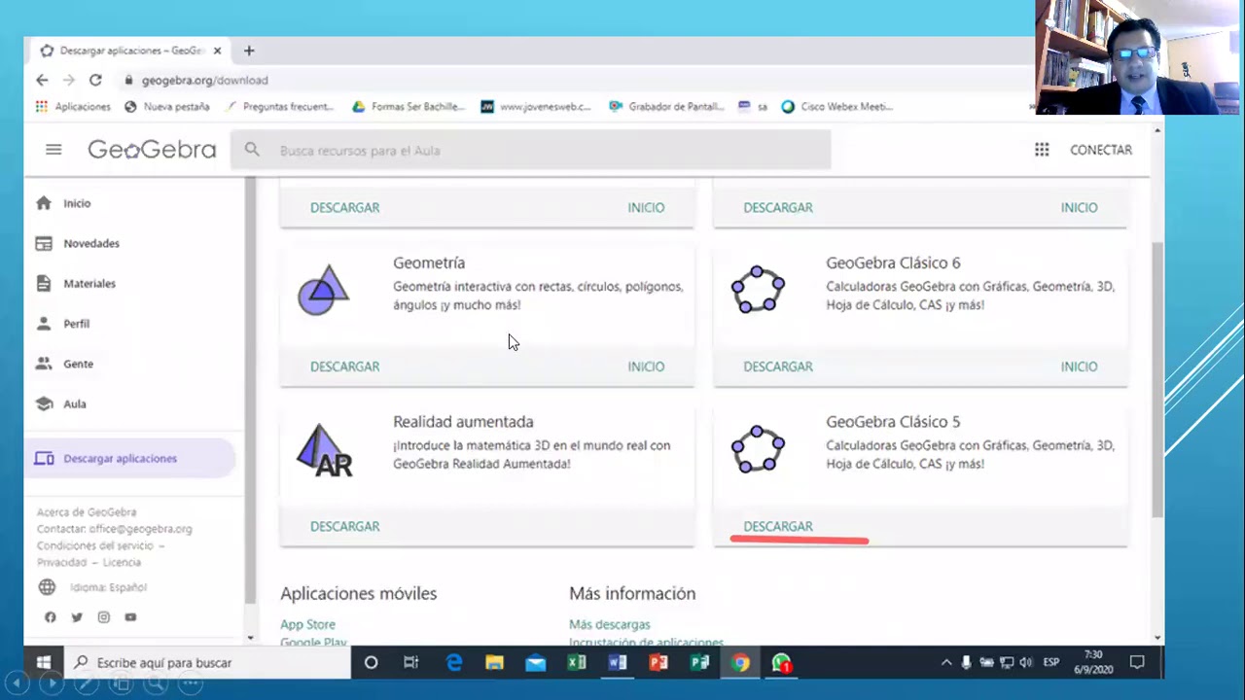
Task: Click the Realidad aumentada AR icon
Action: [324, 450]
